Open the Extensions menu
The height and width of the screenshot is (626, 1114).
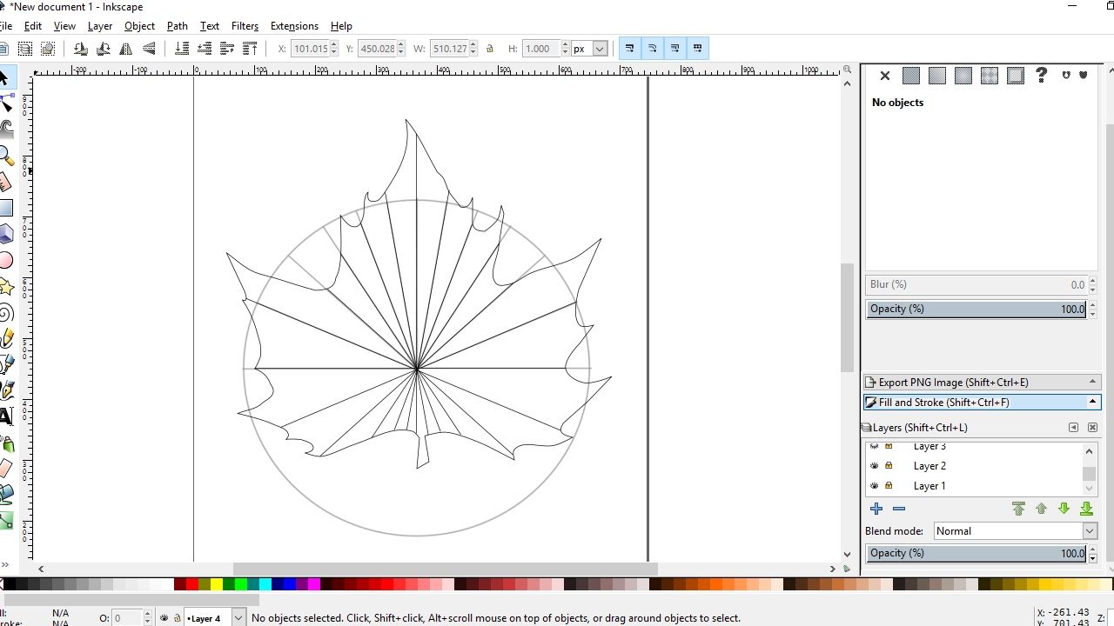[x=294, y=25]
